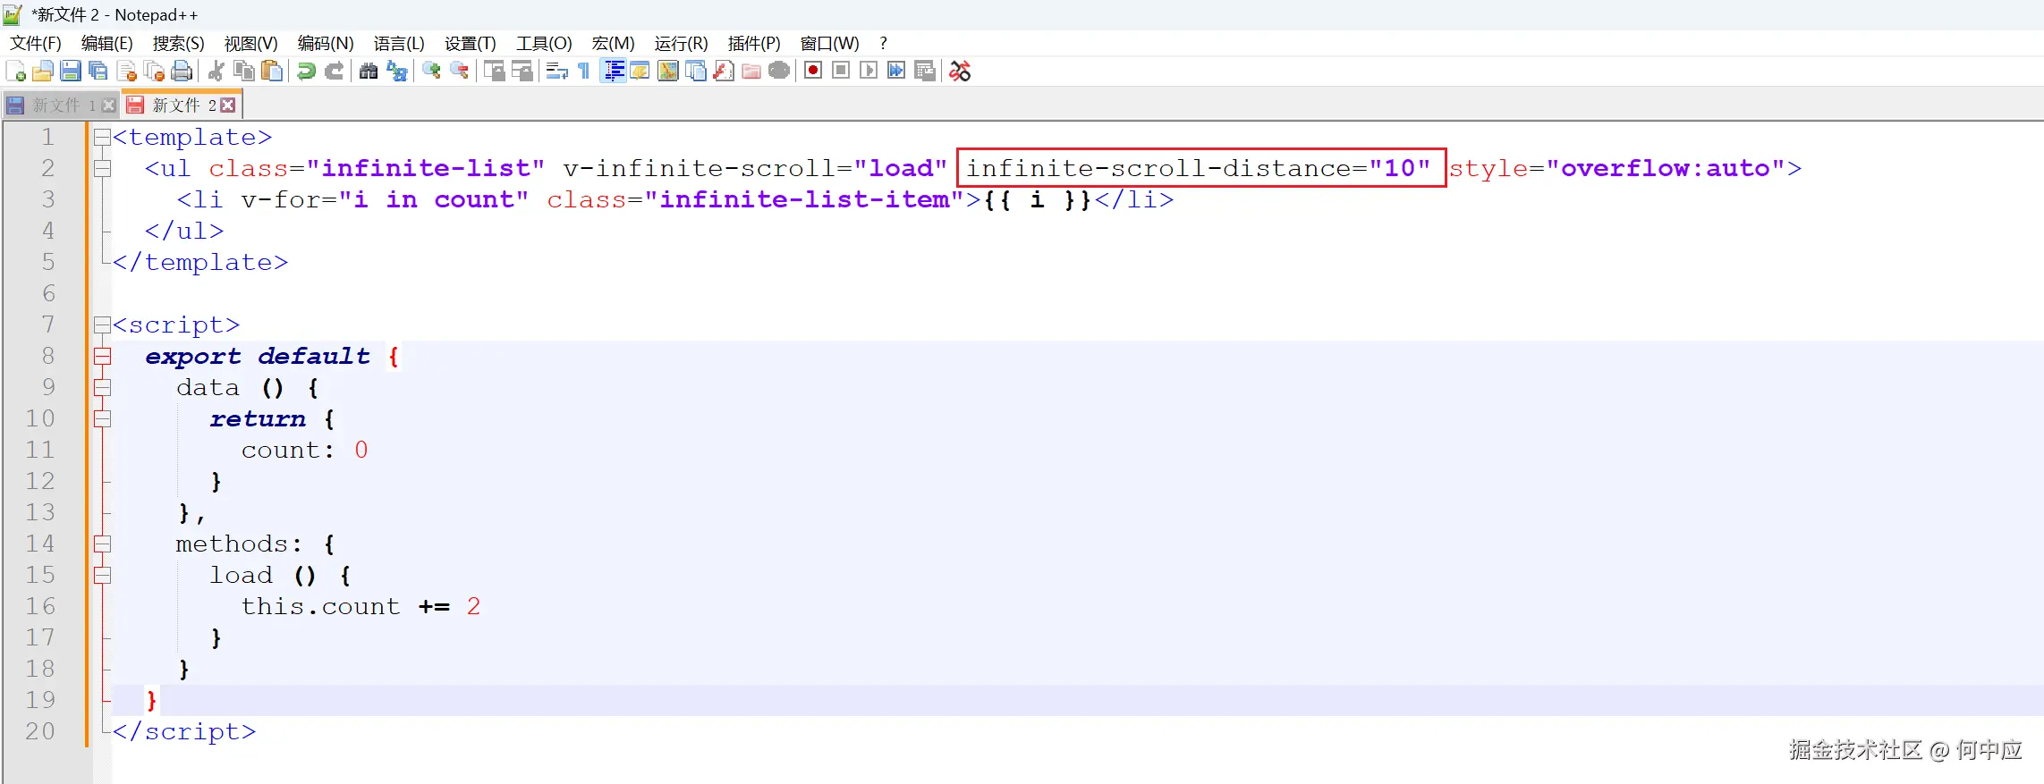
Task: Open the ? help menu
Action: pyautogui.click(x=883, y=44)
